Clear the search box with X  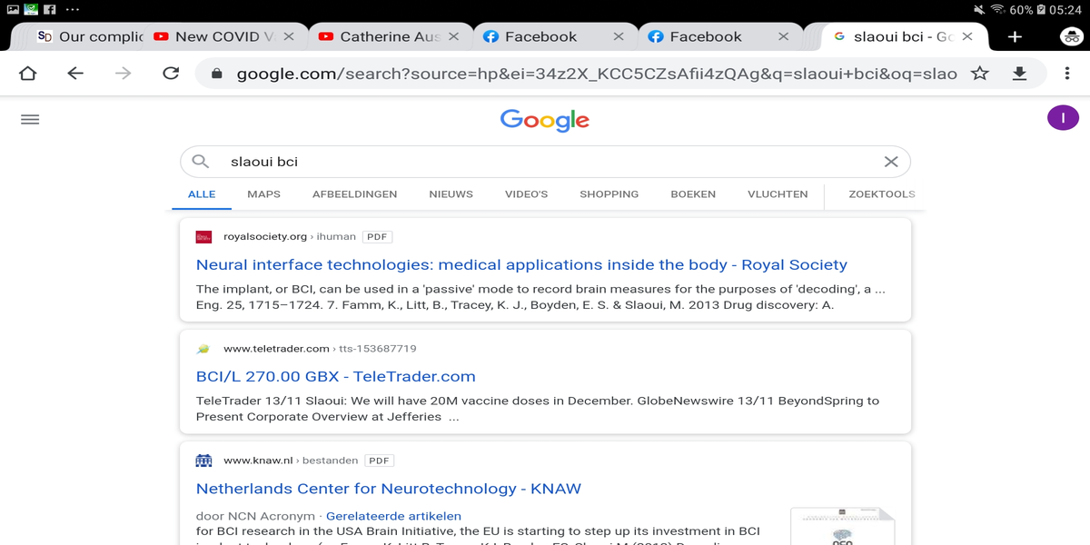click(x=891, y=162)
